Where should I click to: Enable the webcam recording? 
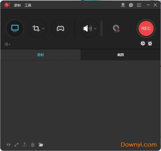pos(116,28)
